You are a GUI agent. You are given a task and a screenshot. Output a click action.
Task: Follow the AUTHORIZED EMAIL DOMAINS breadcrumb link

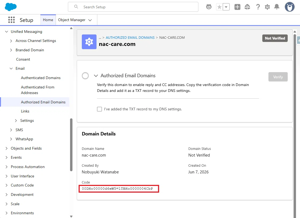[130, 37]
